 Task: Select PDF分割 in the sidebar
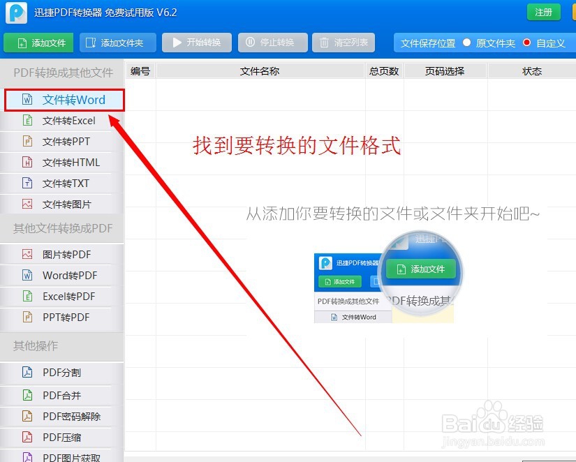click(61, 373)
